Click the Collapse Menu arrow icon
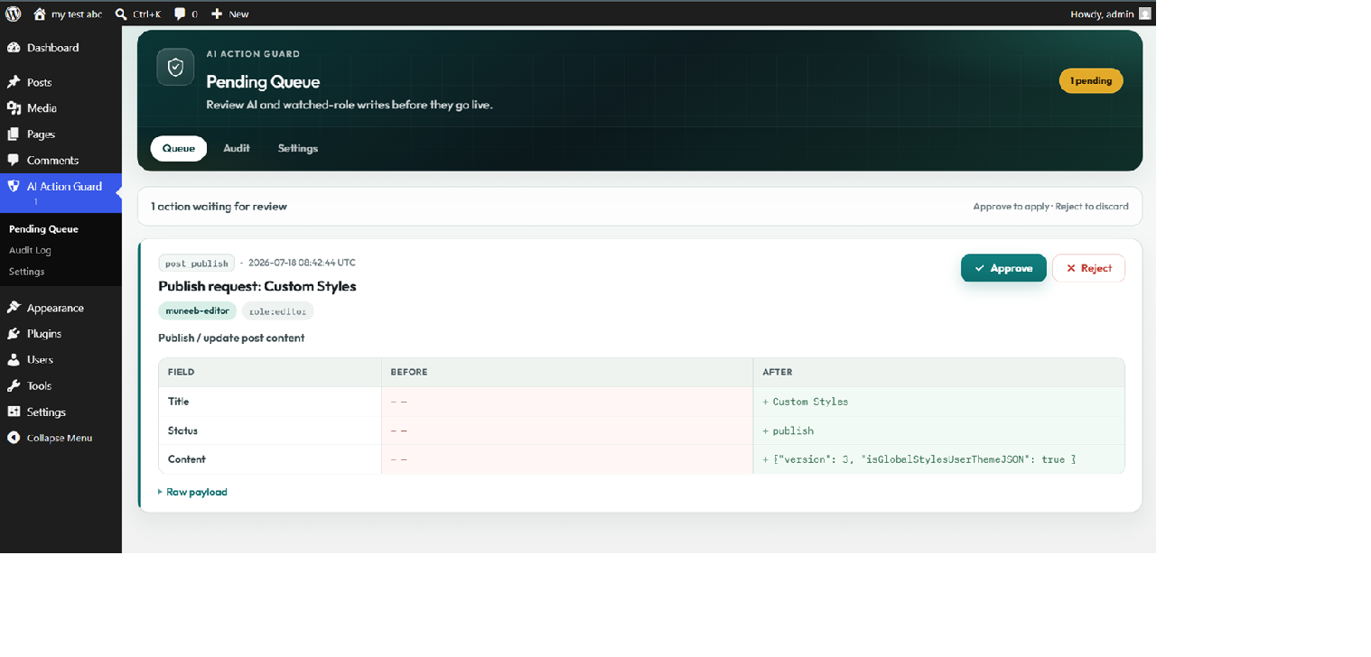This screenshot has width=1371, height=657. pyautogui.click(x=14, y=438)
